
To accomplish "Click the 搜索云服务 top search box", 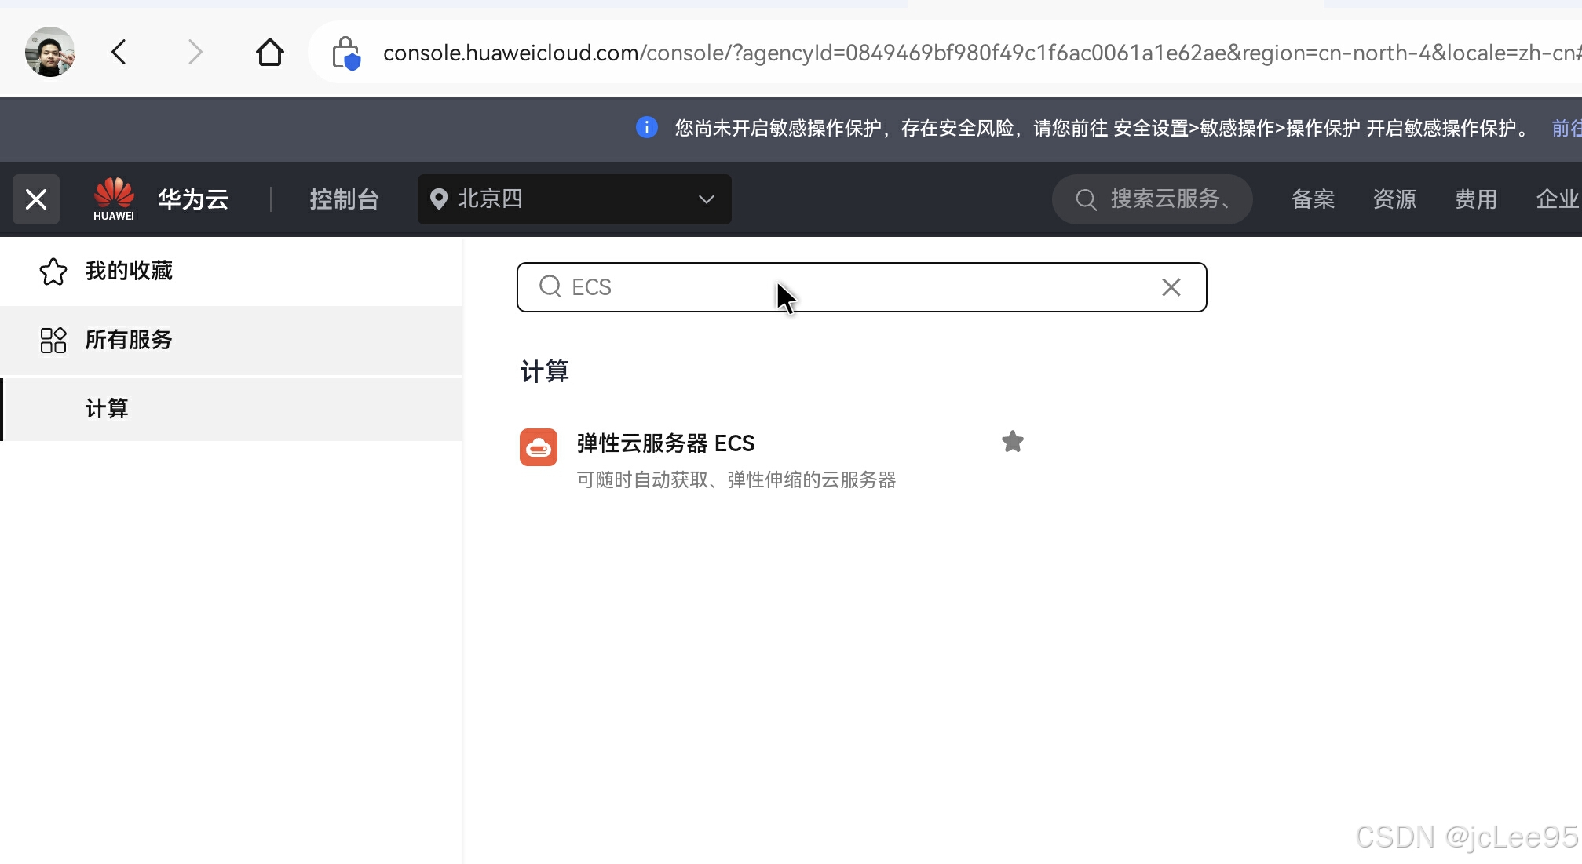I will 1152,199.
